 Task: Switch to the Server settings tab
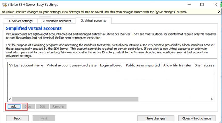tap(21, 21)
